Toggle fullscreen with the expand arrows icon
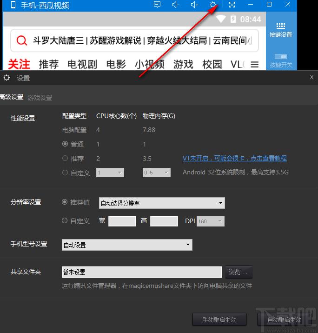This screenshot has height=333, width=318. [232, 5]
